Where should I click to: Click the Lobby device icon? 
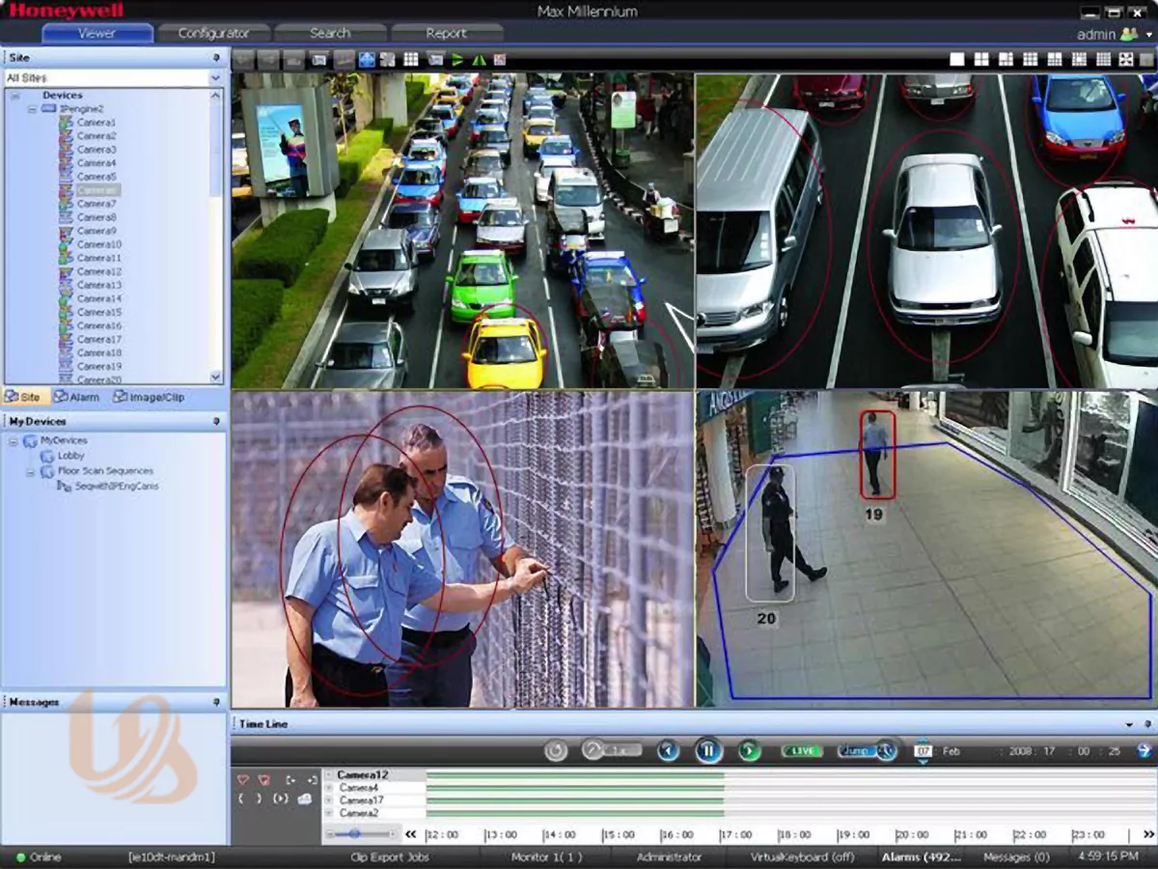(48, 456)
